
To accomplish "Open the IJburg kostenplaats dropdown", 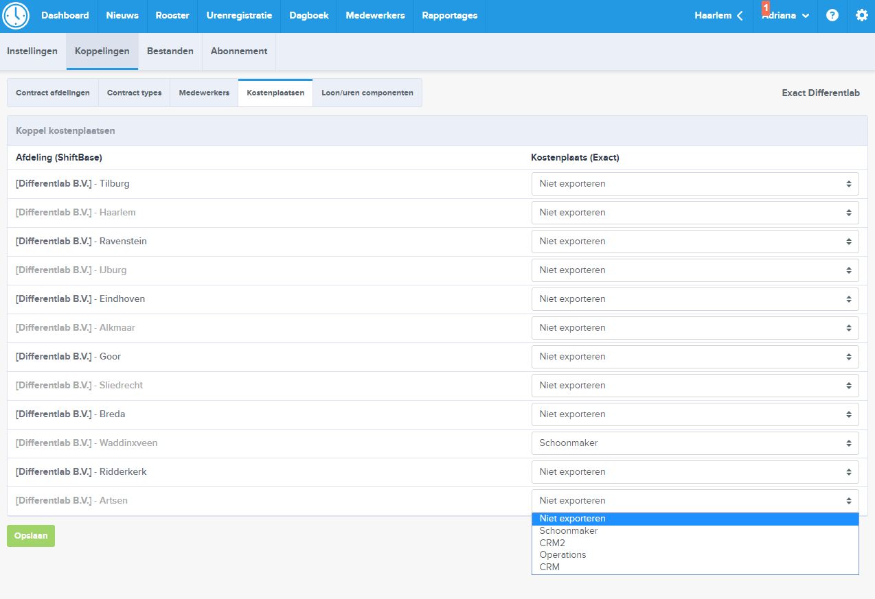I will [695, 270].
